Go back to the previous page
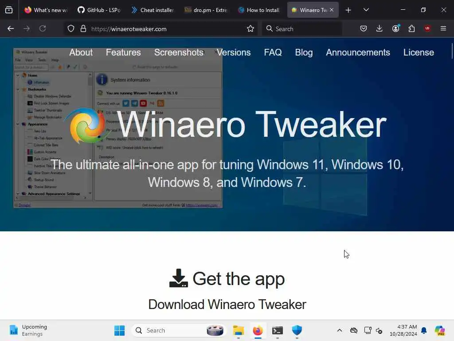Viewport: 454px width, 341px height. coord(11,28)
